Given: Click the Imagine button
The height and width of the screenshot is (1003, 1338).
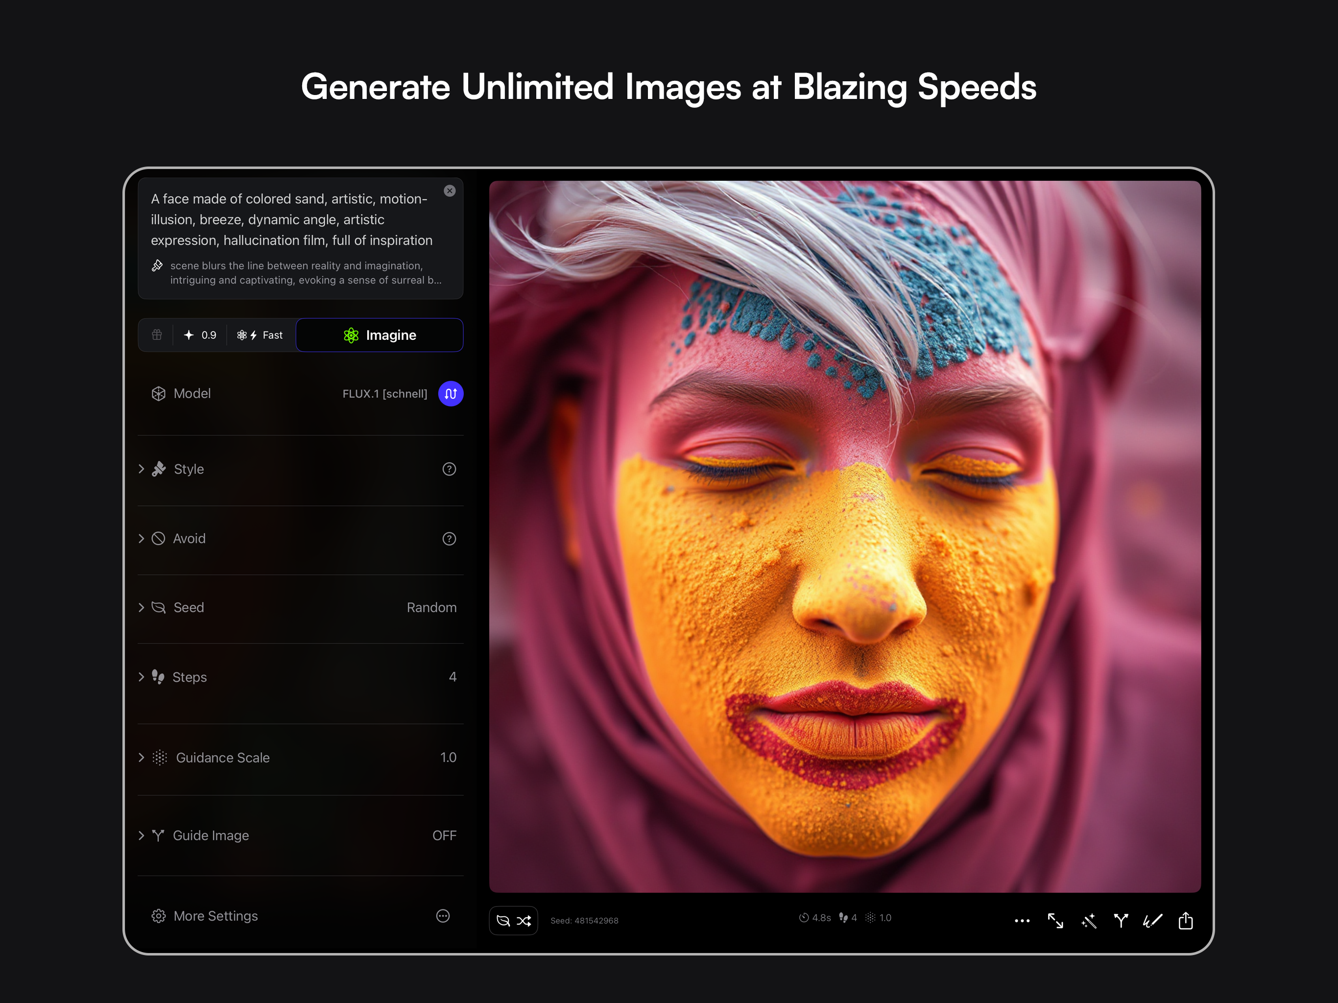Looking at the screenshot, I should click(379, 335).
